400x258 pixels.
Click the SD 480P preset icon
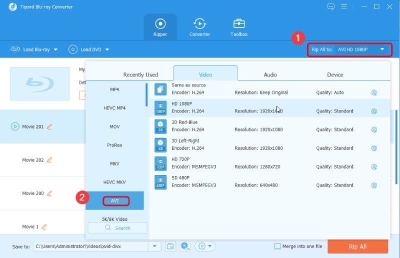(160, 182)
